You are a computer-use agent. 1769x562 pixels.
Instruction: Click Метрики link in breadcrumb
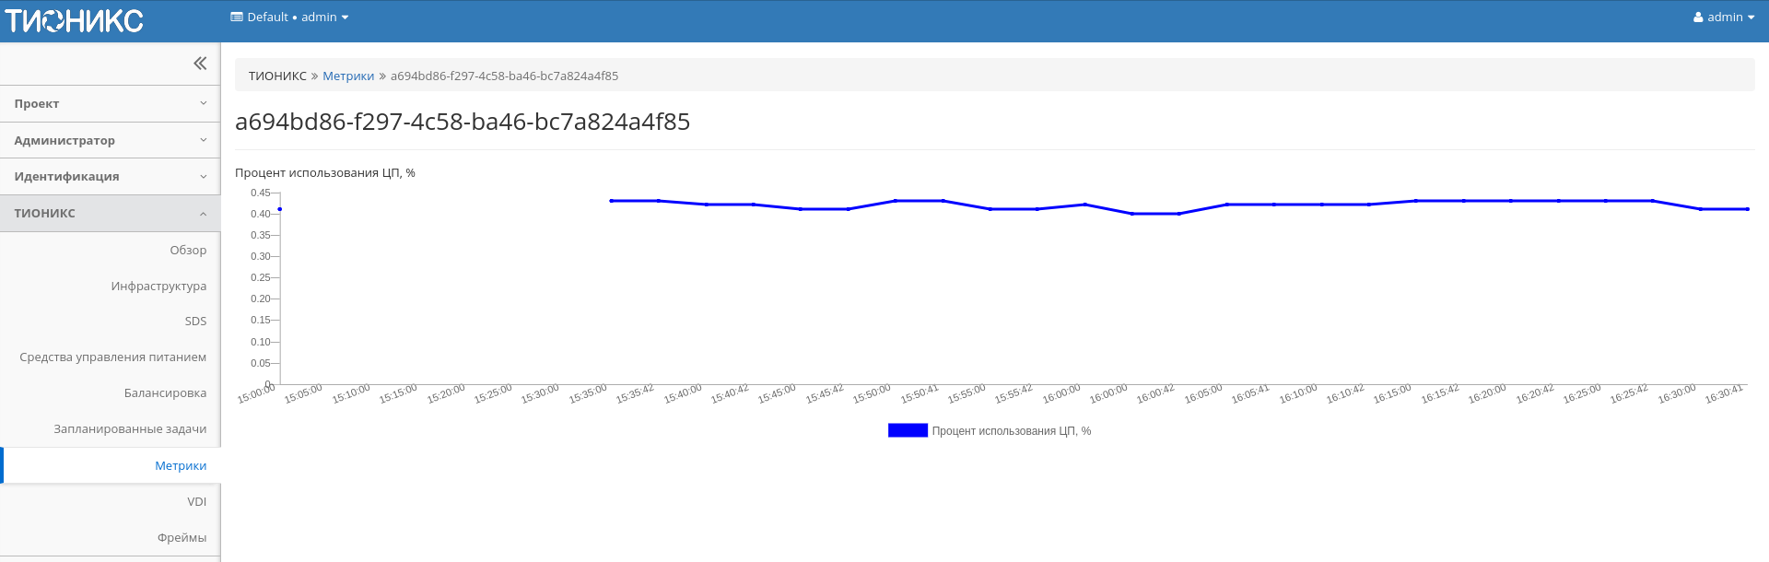click(x=348, y=76)
